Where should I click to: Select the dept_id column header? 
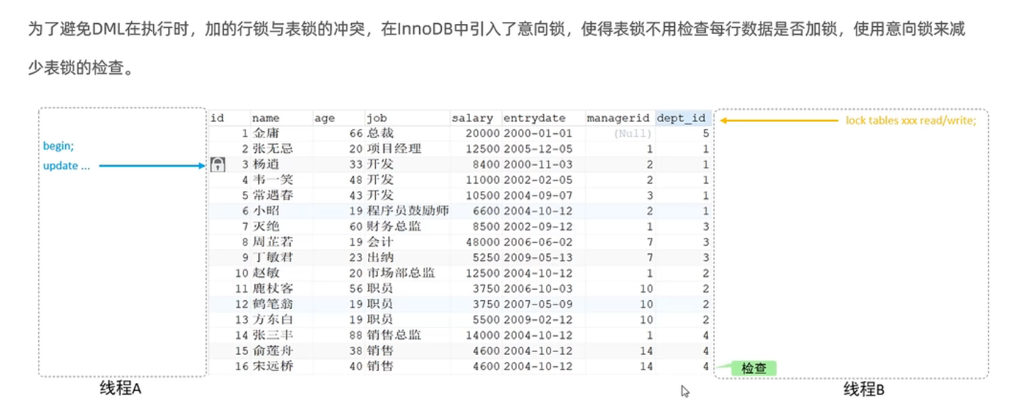(x=682, y=118)
